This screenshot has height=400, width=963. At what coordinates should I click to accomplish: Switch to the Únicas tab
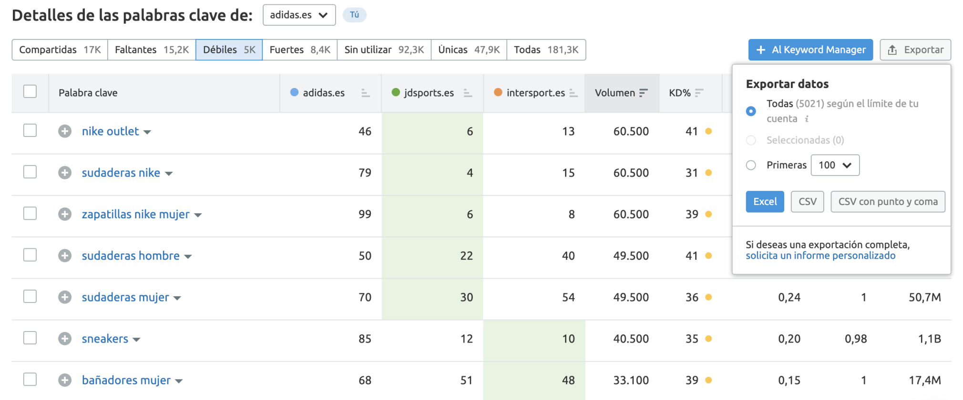(469, 50)
